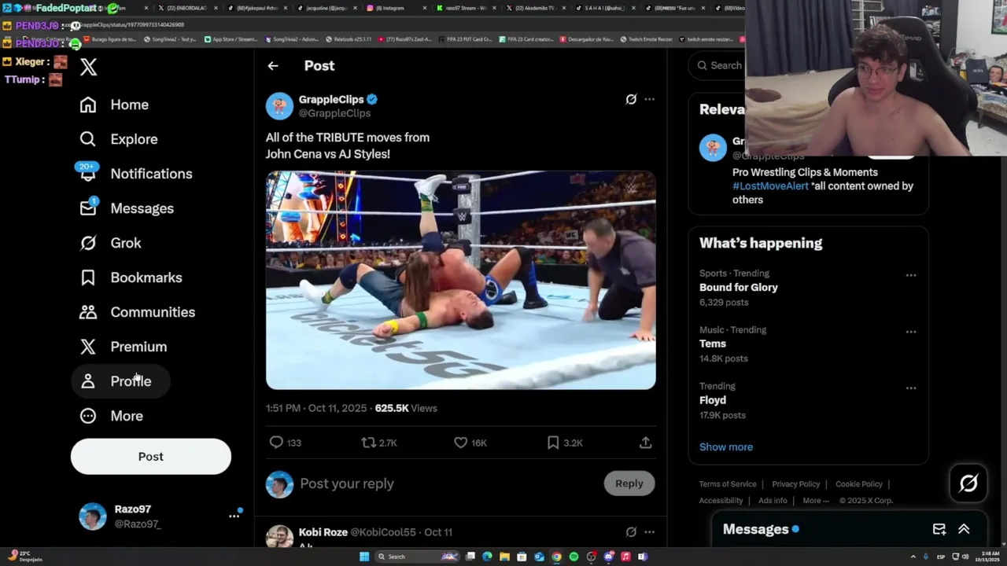
Task: Go to Home in the sidebar
Action: (x=114, y=105)
